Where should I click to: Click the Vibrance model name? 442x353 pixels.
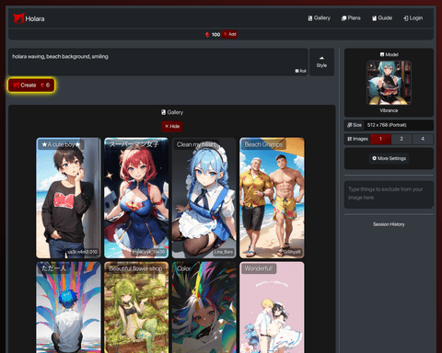coord(389,110)
